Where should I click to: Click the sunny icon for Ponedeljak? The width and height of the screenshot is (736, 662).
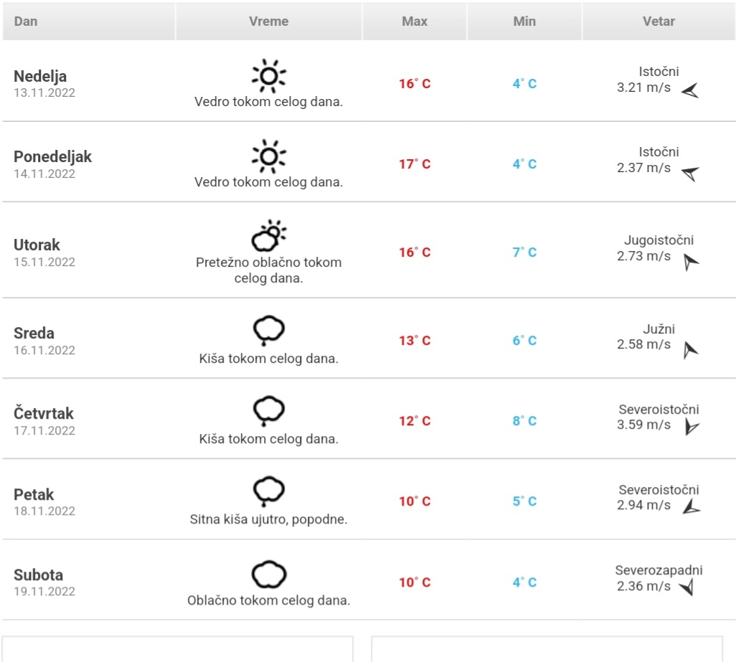[268, 156]
